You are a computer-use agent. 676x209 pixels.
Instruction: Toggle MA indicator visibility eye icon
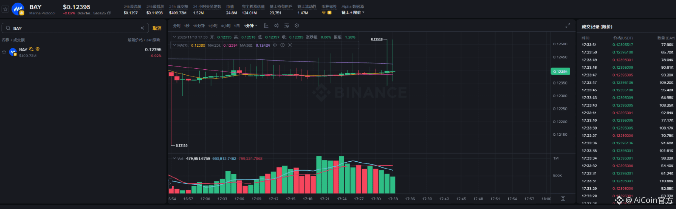tap(275, 45)
